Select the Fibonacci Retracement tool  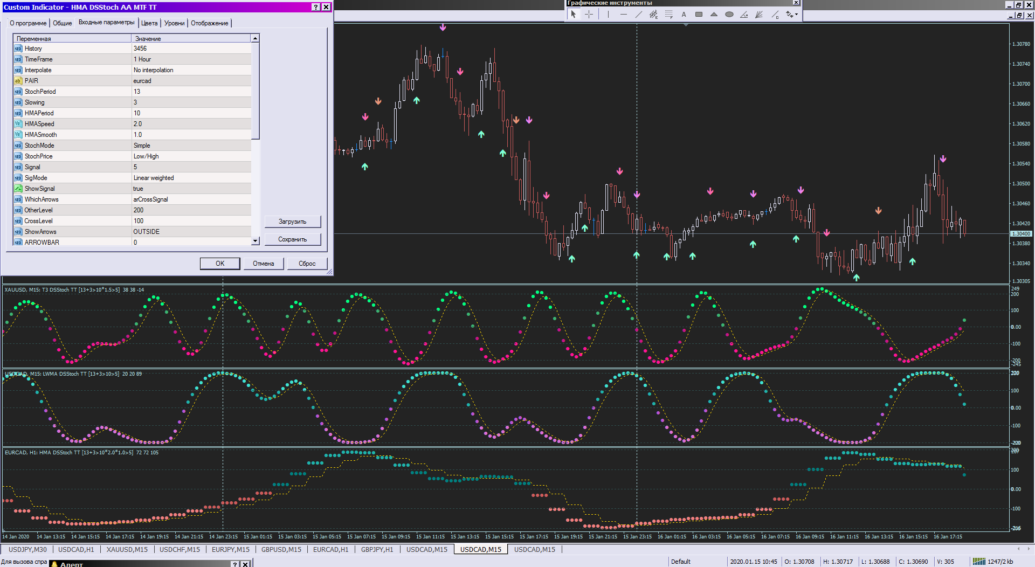click(668, 15)
